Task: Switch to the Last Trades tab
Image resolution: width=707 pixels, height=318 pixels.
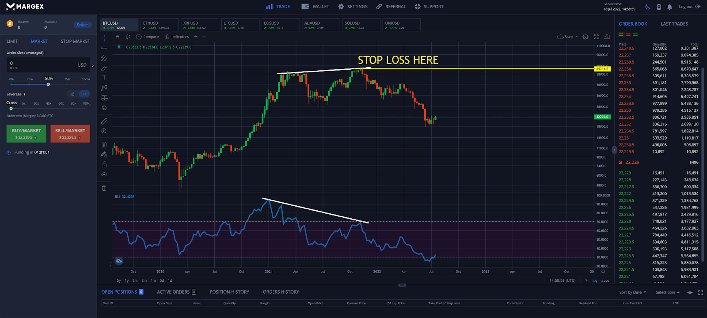Action: 674,24
